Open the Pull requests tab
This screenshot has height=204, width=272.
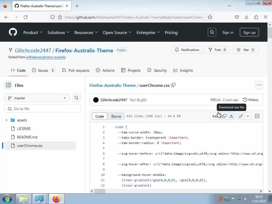click(x=75, y=70)
